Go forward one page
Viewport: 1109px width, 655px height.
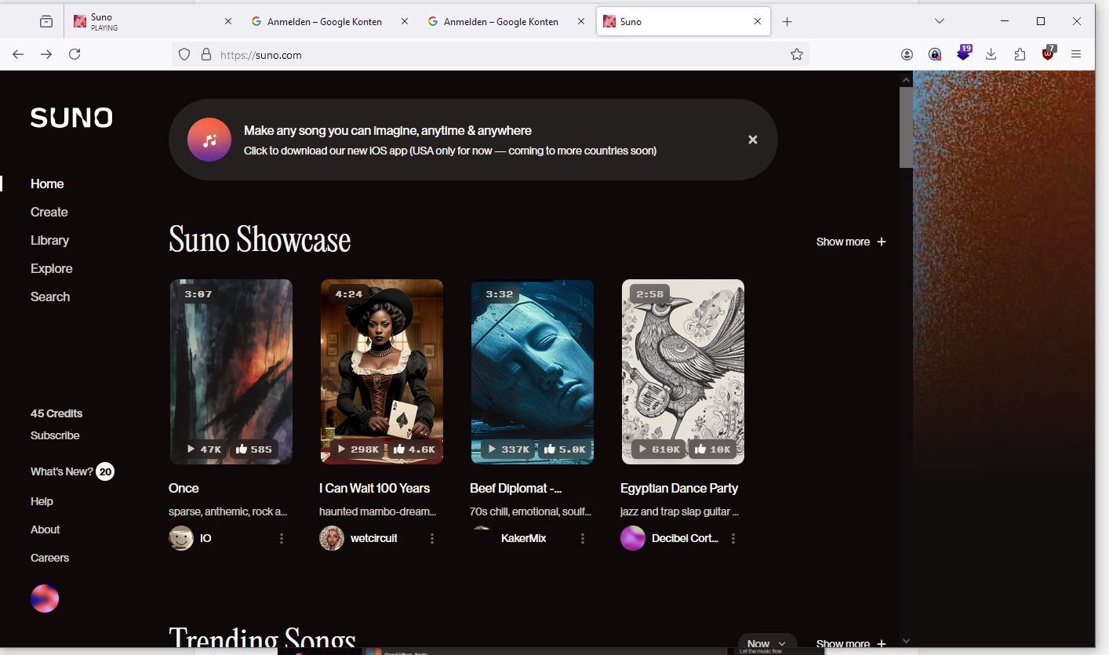pyautogui.click(x=46, y=54)
